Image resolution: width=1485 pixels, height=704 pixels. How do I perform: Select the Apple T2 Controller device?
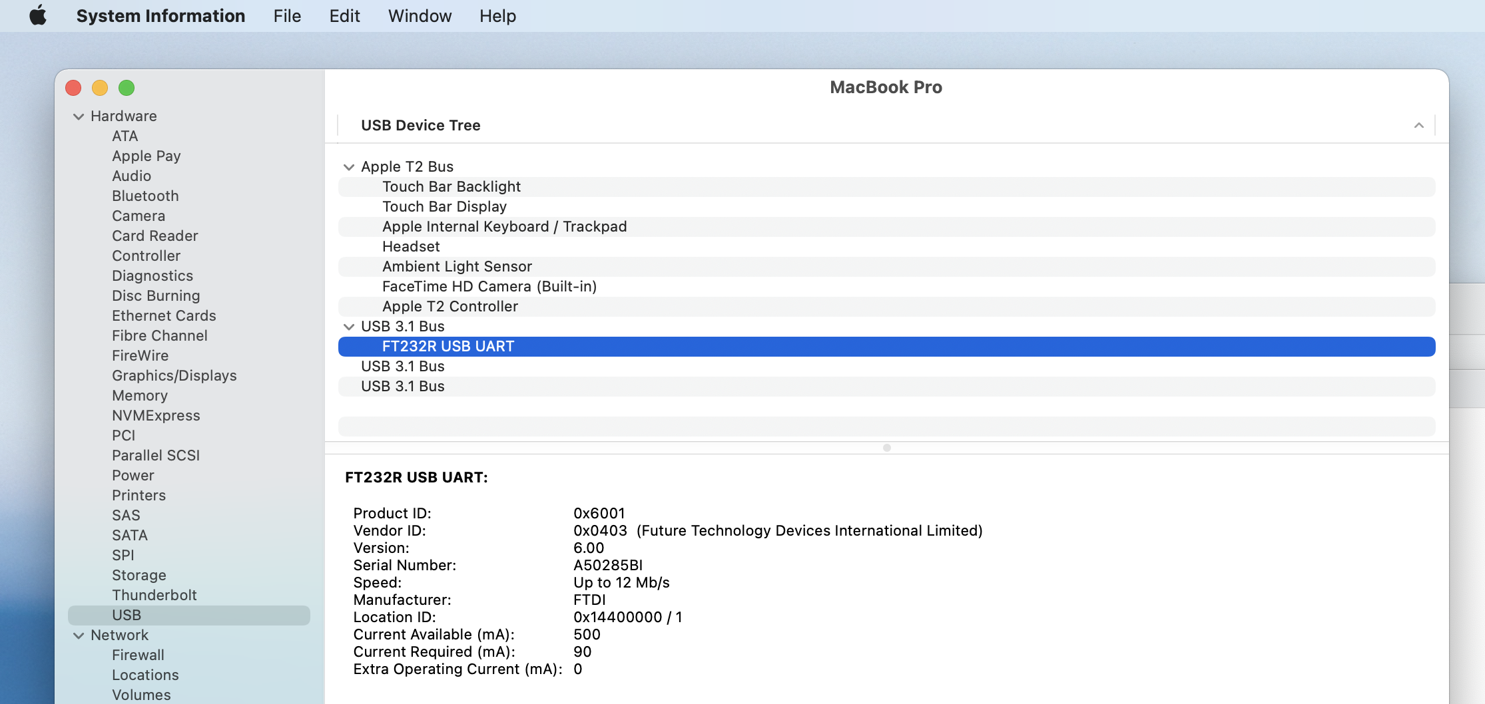[886, 307]
